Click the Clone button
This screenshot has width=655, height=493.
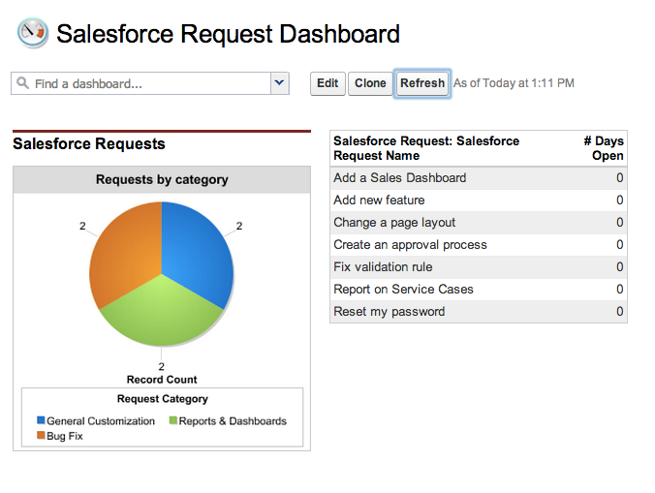point(370,83)
